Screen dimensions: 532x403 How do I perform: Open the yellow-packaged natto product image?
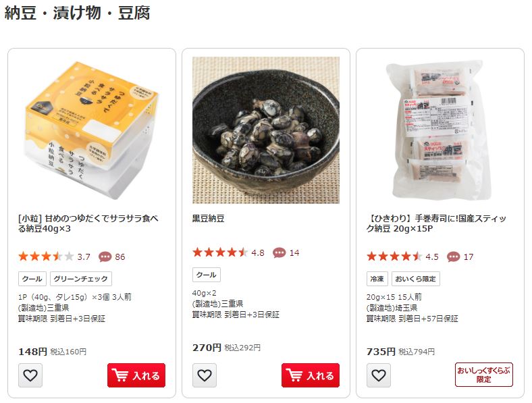(x=92, y=130)
